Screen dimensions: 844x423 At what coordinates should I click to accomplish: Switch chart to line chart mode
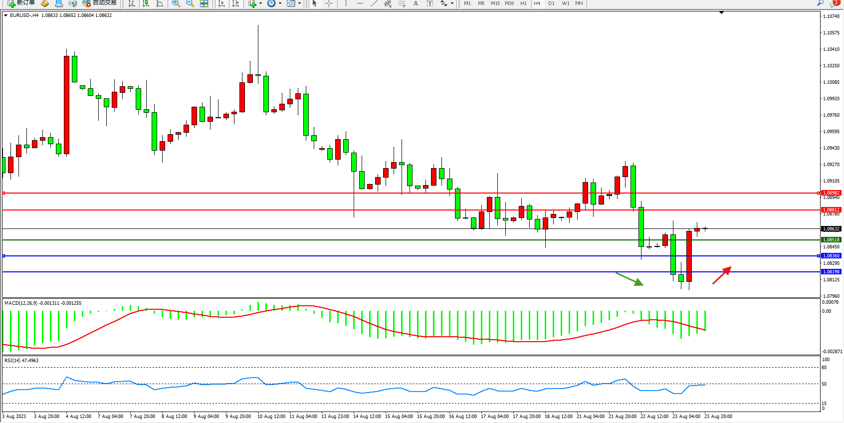click(160, 3)
